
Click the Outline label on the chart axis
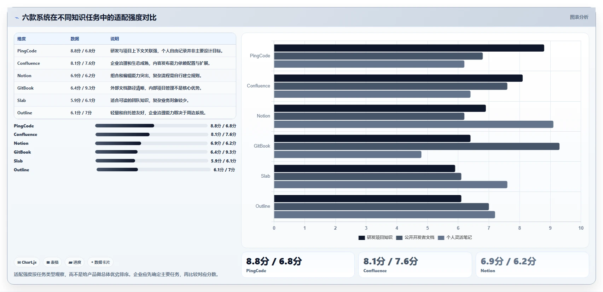pos(263,206)
